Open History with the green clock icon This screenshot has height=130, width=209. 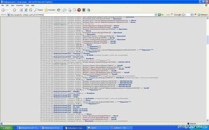click(59, 10)
